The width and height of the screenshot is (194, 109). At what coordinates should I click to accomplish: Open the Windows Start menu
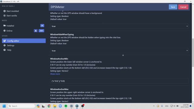click(x=4, y=106)
